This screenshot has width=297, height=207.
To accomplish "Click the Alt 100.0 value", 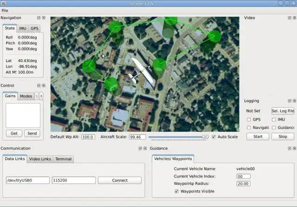I will click(x=26, y=72).
